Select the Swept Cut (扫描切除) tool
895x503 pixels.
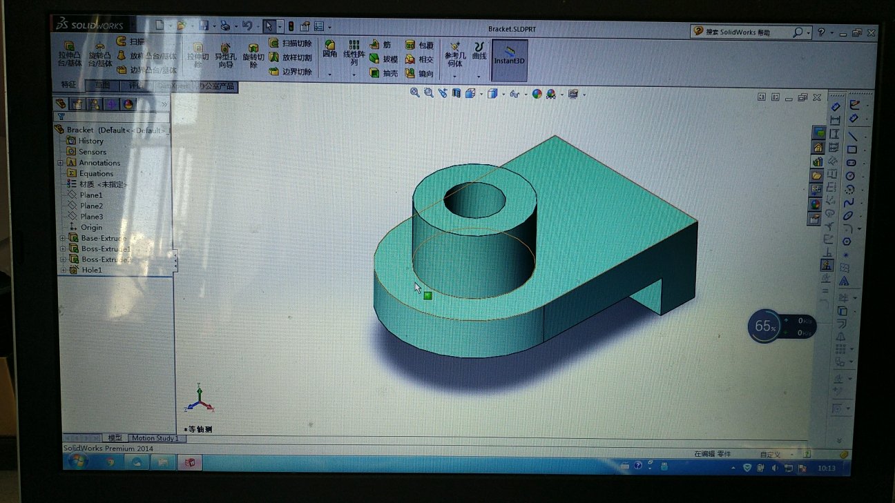pos(291,43)
